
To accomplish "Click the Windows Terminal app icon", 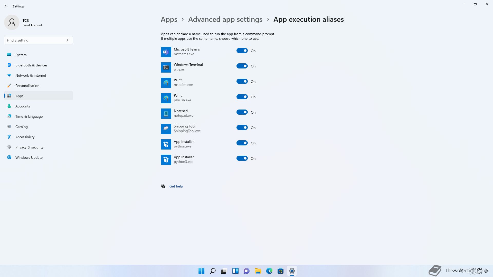I will pyautogui.click(x=166, y=67).
